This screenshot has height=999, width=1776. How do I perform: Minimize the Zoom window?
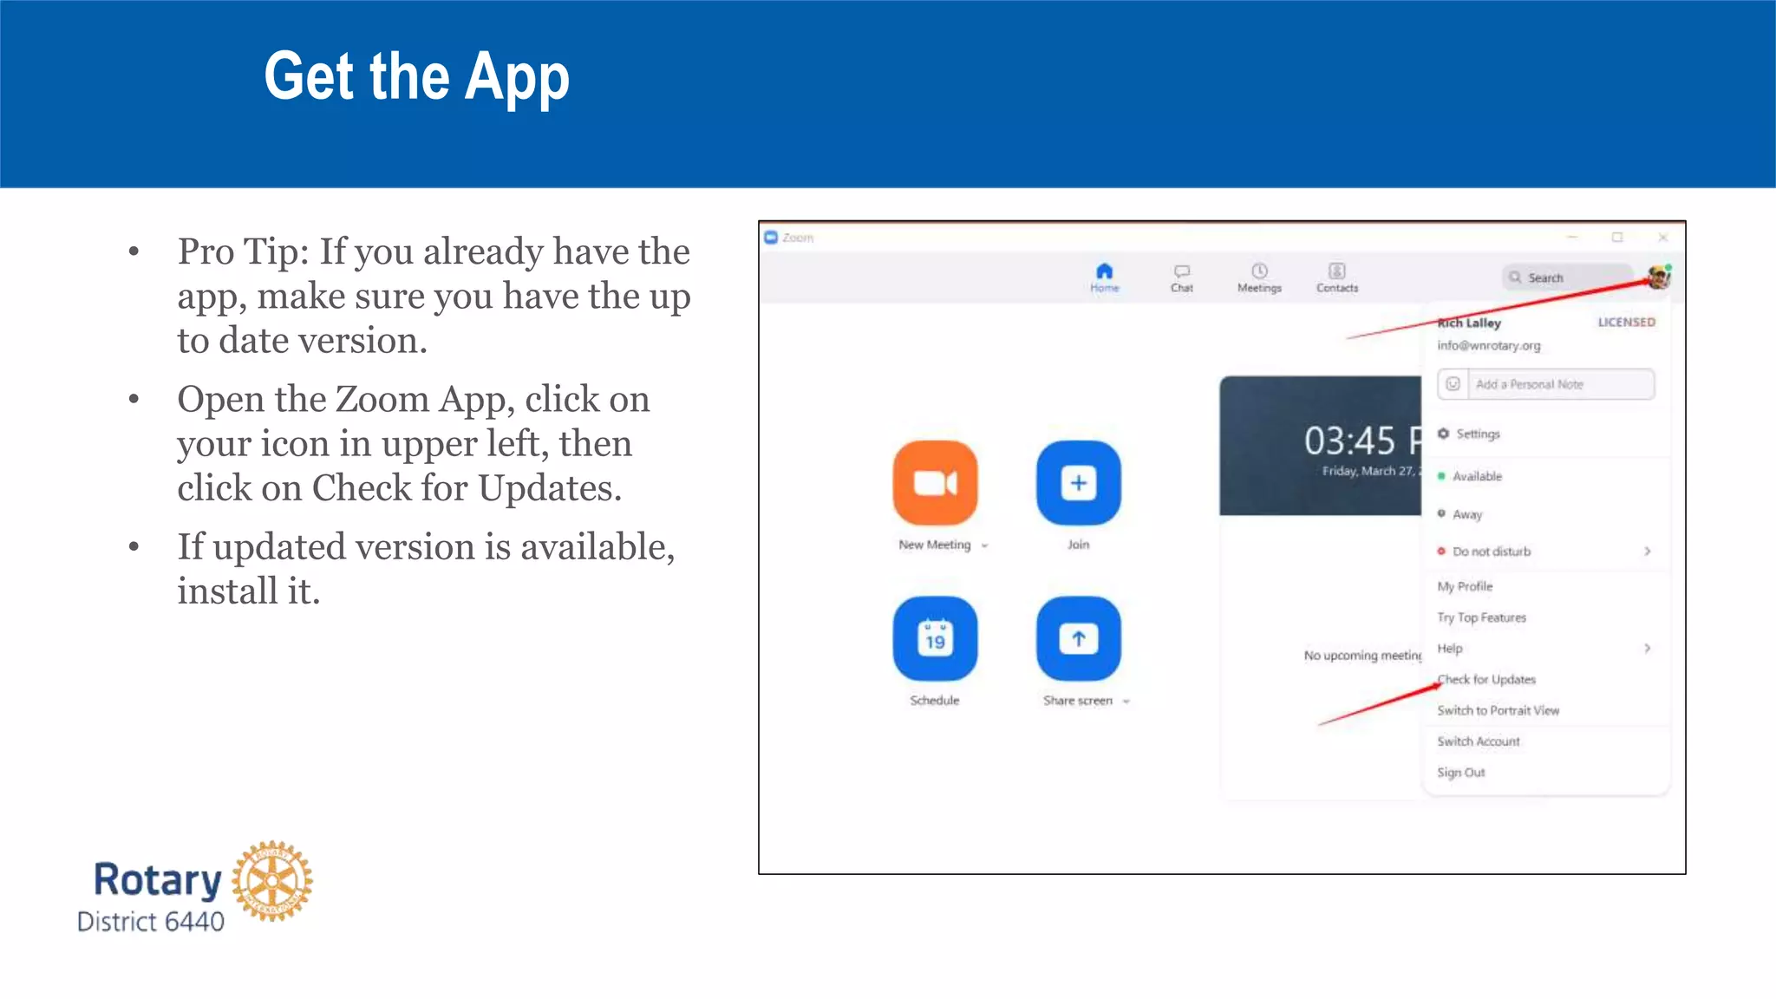[1572, 237]
